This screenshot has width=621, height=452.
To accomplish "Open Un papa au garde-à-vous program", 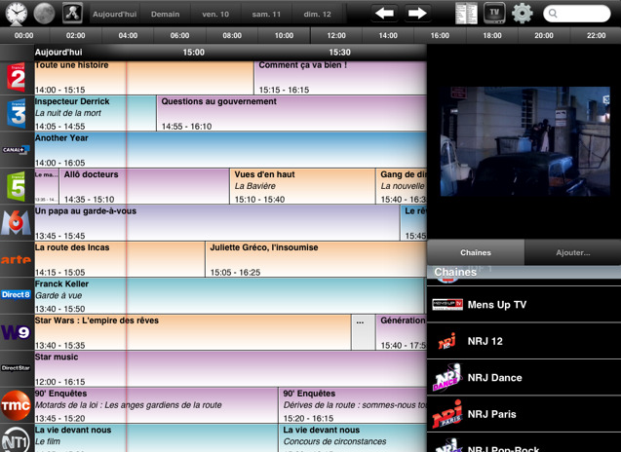I will click(x=217, y=223).
